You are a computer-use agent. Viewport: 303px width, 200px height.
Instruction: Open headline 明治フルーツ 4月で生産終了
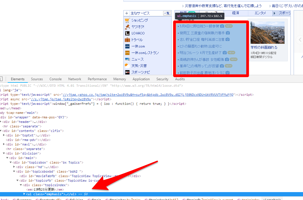click(x=201, y=53)
